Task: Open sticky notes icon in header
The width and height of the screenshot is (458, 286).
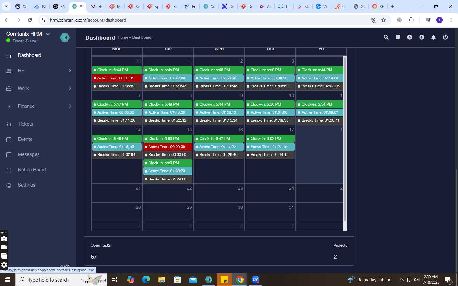Action: (x=398, y=37)
